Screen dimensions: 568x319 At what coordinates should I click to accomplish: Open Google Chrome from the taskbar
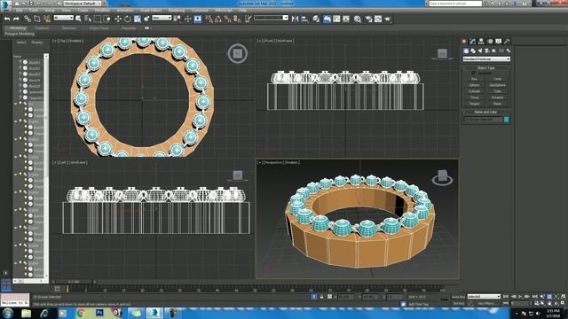[x=81, y=313]
